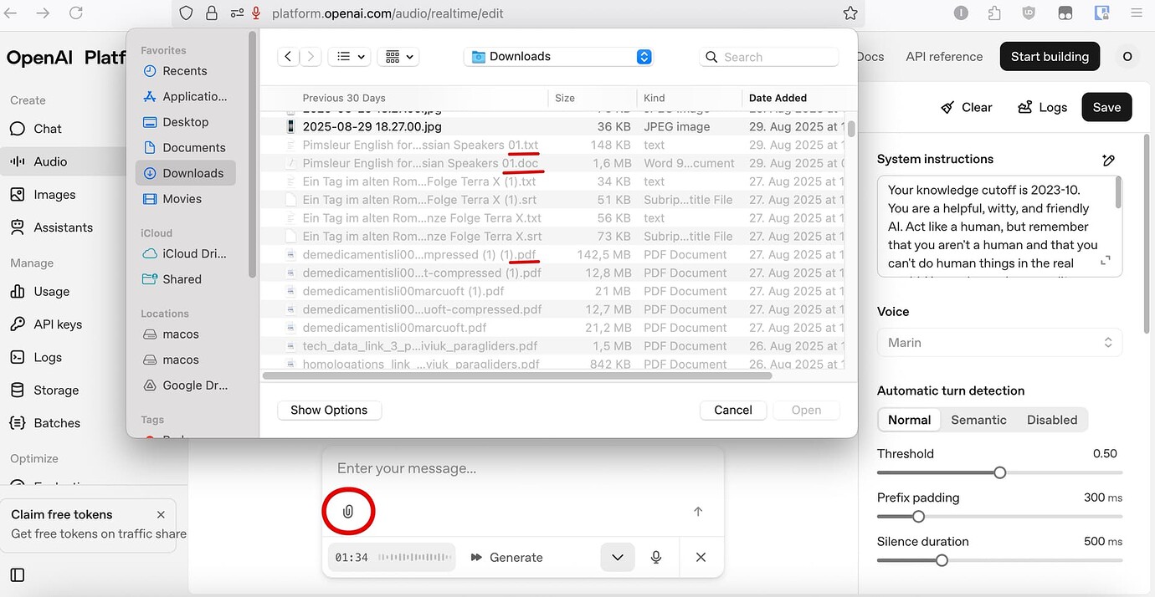Click the attachment paperclip icon in the message box

point(348,511)
